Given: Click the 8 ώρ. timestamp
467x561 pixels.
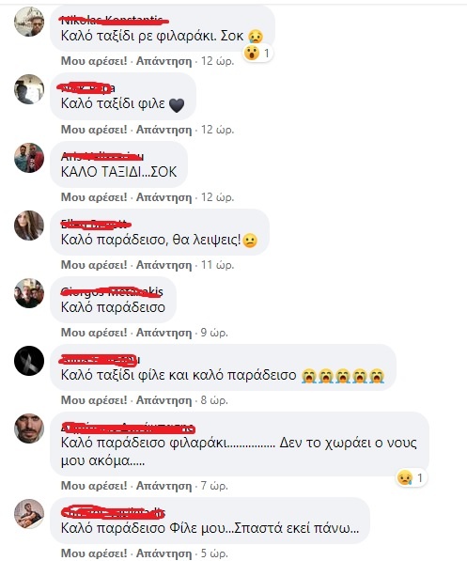Looking at the screenshot, I should pos(214,400).
